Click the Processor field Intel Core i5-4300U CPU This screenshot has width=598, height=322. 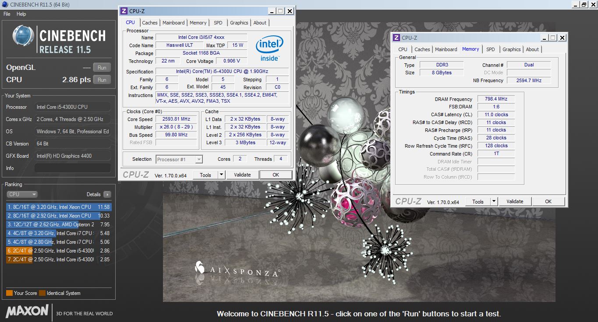point(72,107)
